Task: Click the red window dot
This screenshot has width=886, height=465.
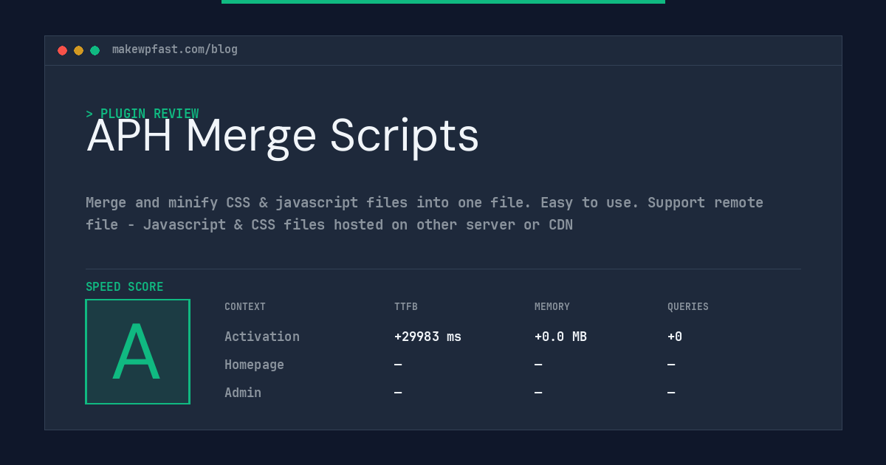Action: point(62,50)
